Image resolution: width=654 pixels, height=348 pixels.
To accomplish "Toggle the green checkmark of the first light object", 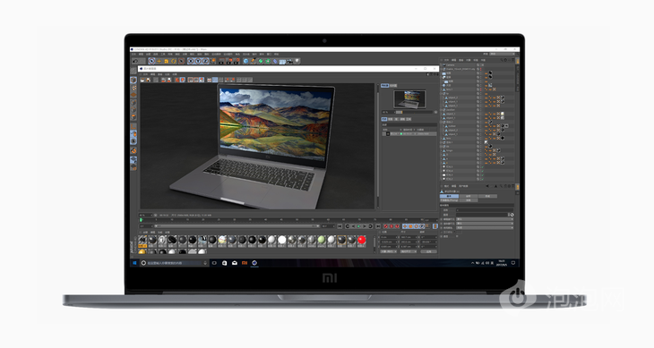I will click(x=483, y=167).
